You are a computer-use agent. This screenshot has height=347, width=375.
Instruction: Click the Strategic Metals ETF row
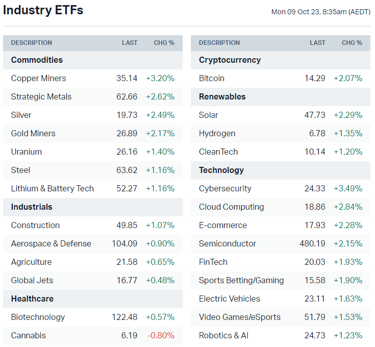[41, 96]
